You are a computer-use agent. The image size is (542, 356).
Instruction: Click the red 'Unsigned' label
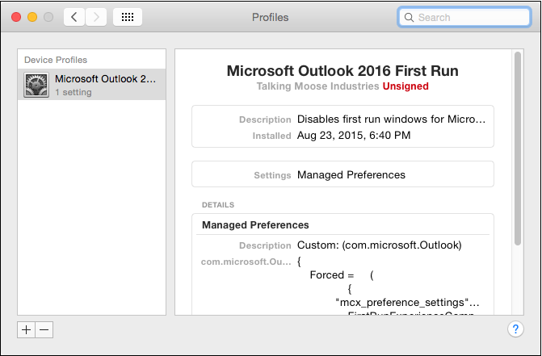[x=405, y=86]
